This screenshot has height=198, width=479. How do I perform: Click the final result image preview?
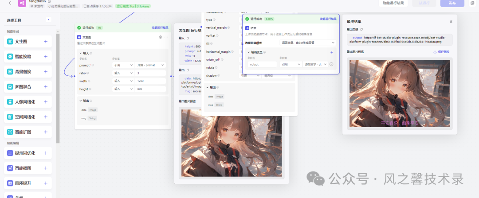click(400, 93)
